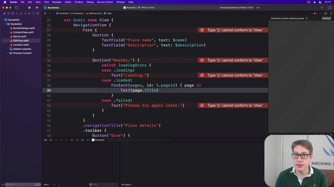This screenshot has width=334, height=187.
Task: Go back in editor history
Action: (50, 14)
